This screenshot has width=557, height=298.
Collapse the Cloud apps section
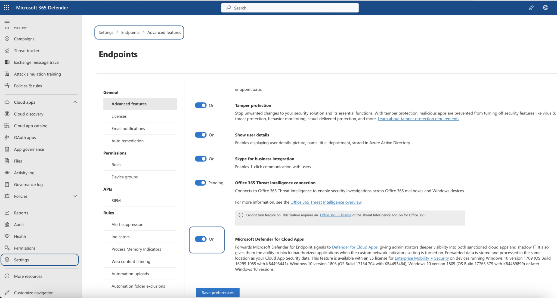pyautogui.click(x=75, y=102)
